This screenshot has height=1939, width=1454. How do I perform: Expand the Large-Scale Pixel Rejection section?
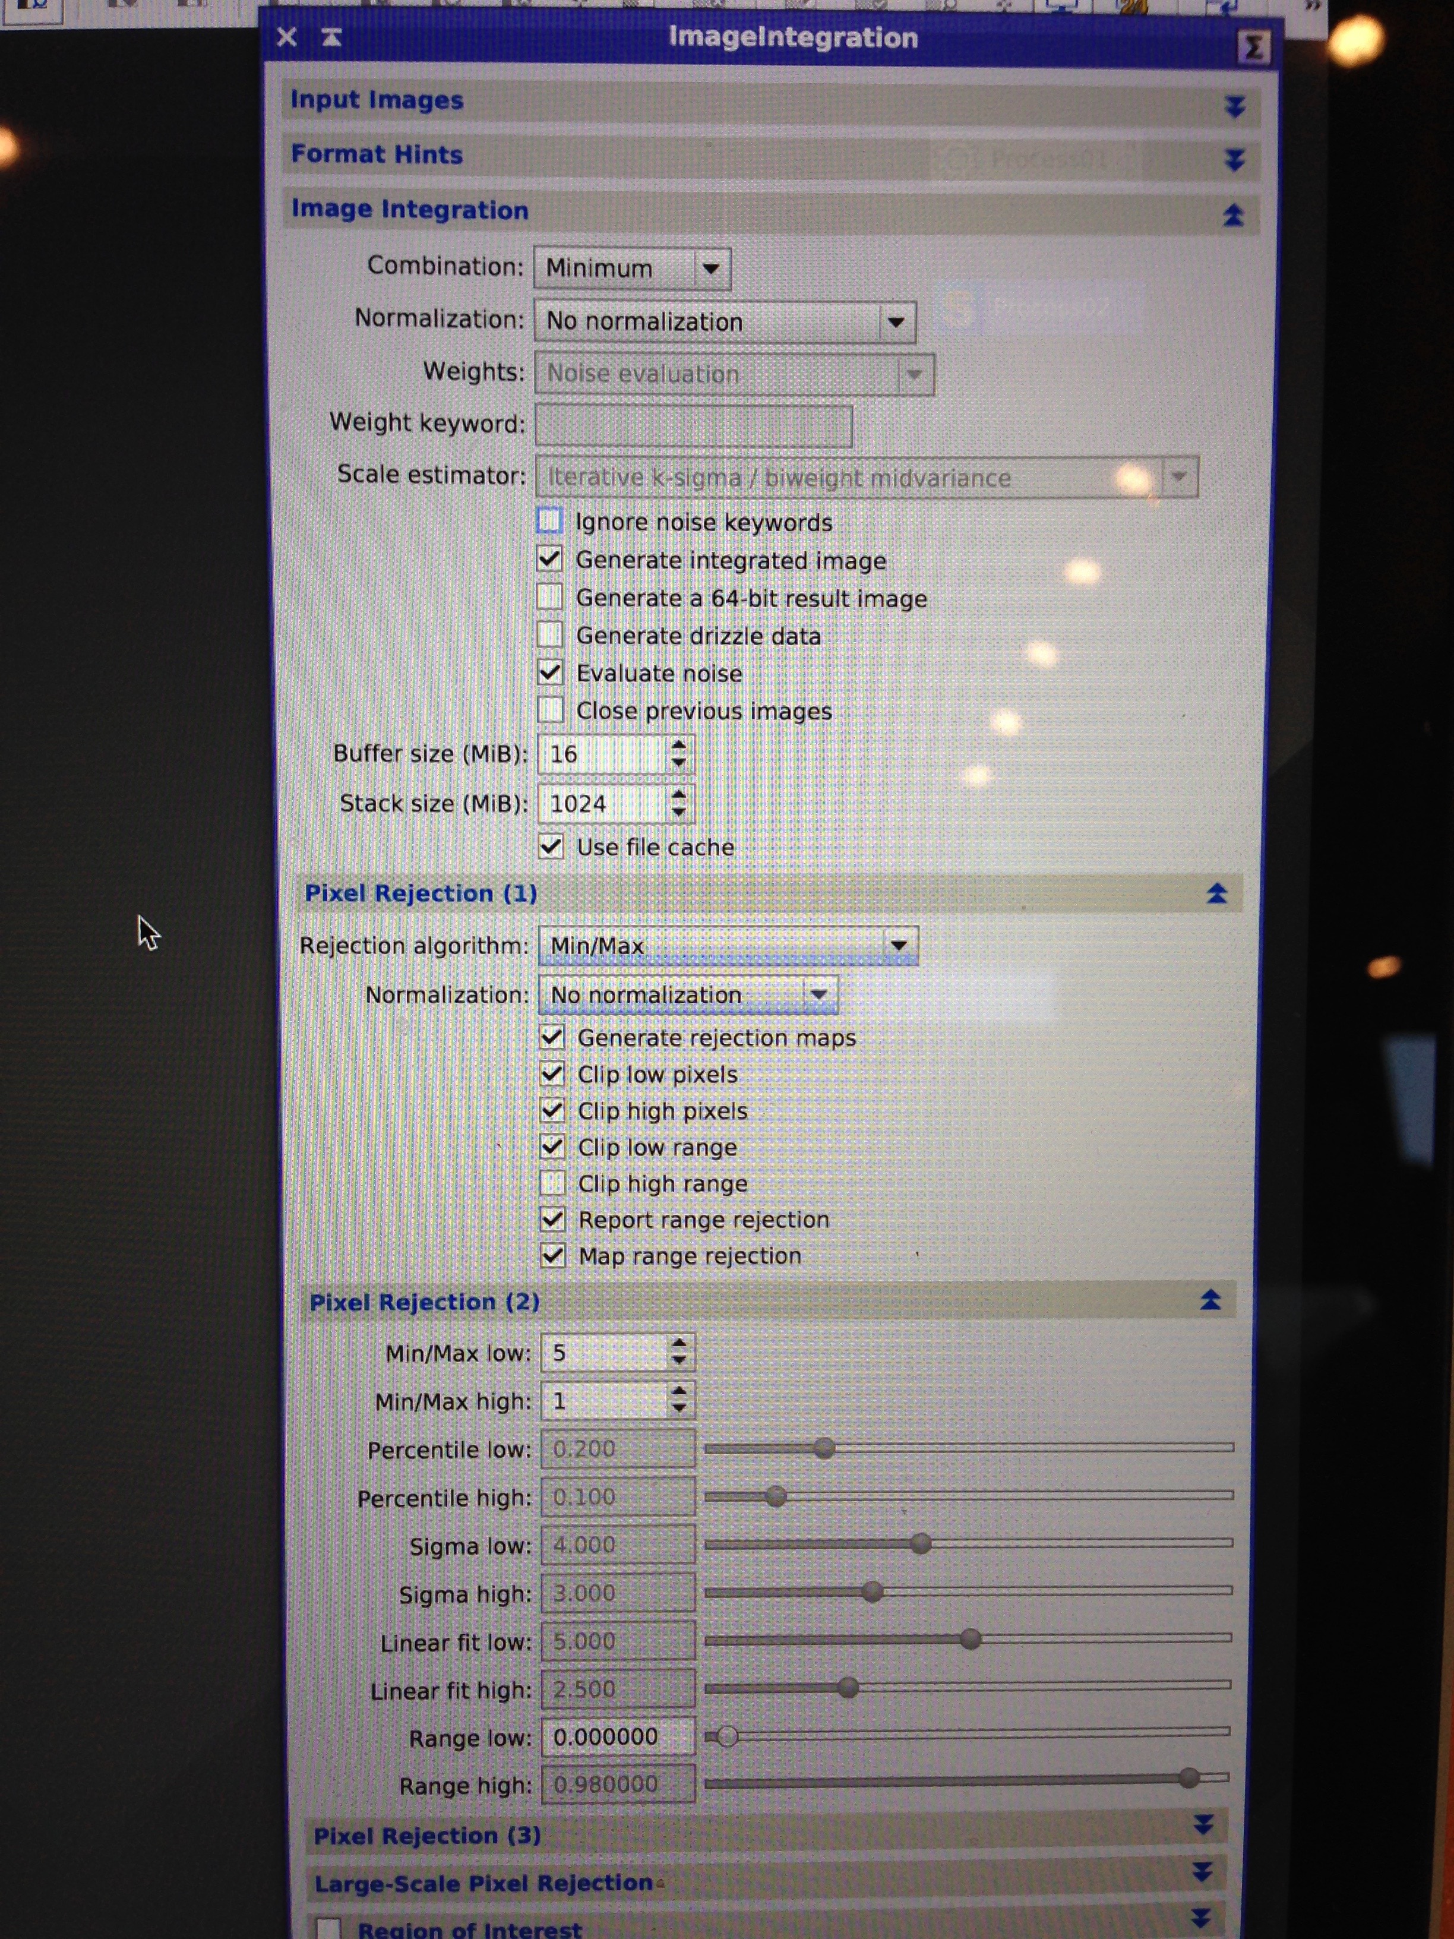click(1203, 1871)
